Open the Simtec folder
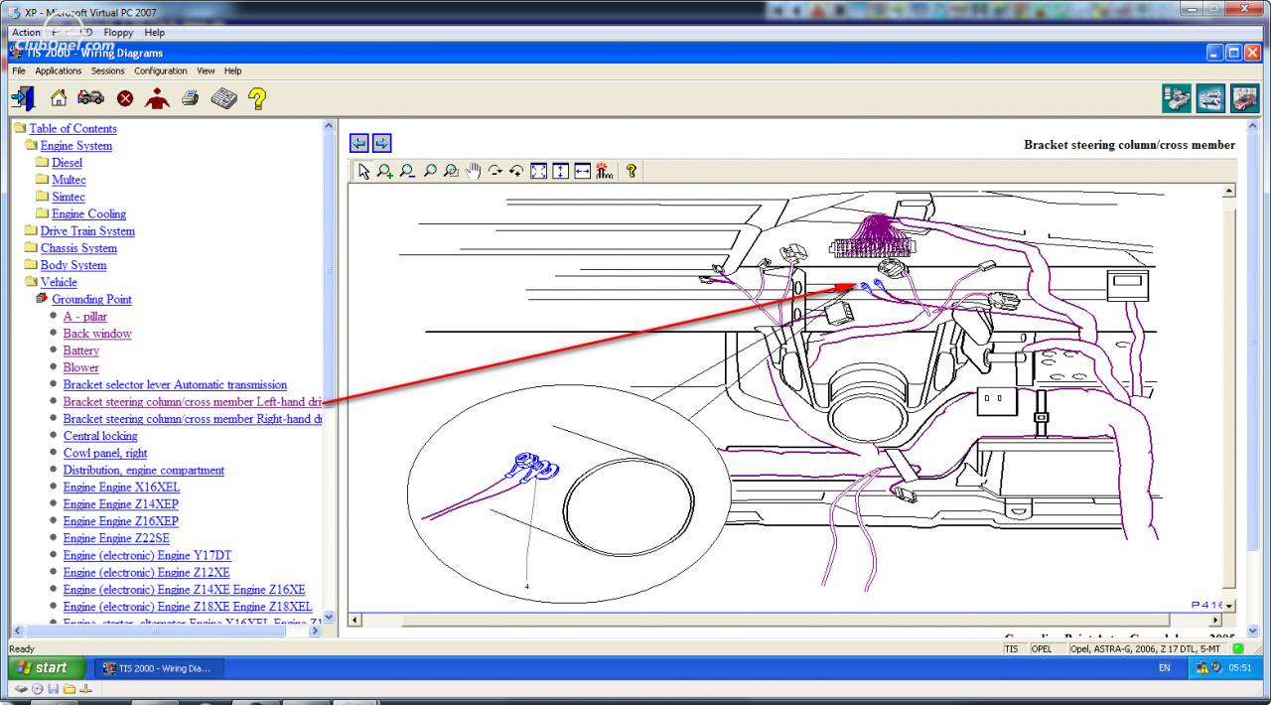1271x705 pixels. point(69,197)
